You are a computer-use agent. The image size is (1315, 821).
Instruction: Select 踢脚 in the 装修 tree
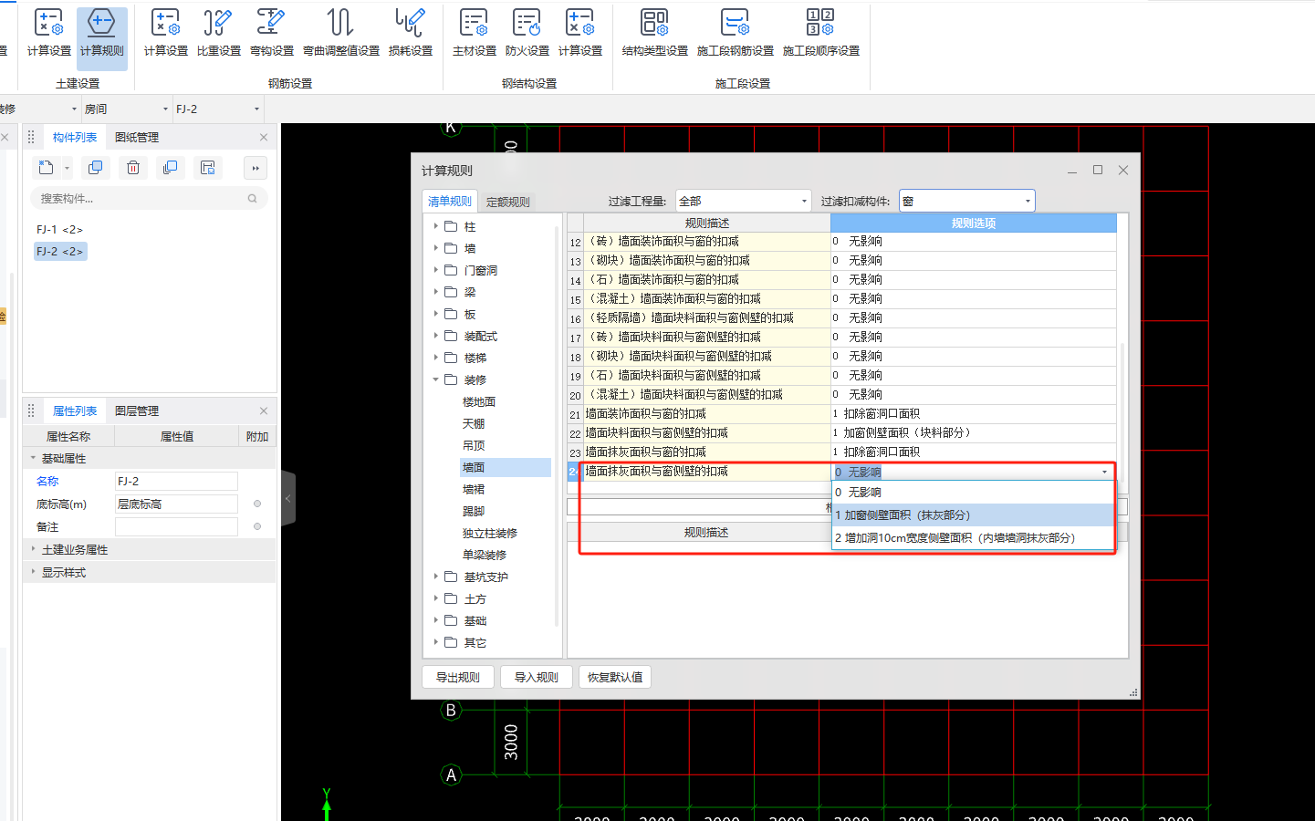tap(474, 511)
